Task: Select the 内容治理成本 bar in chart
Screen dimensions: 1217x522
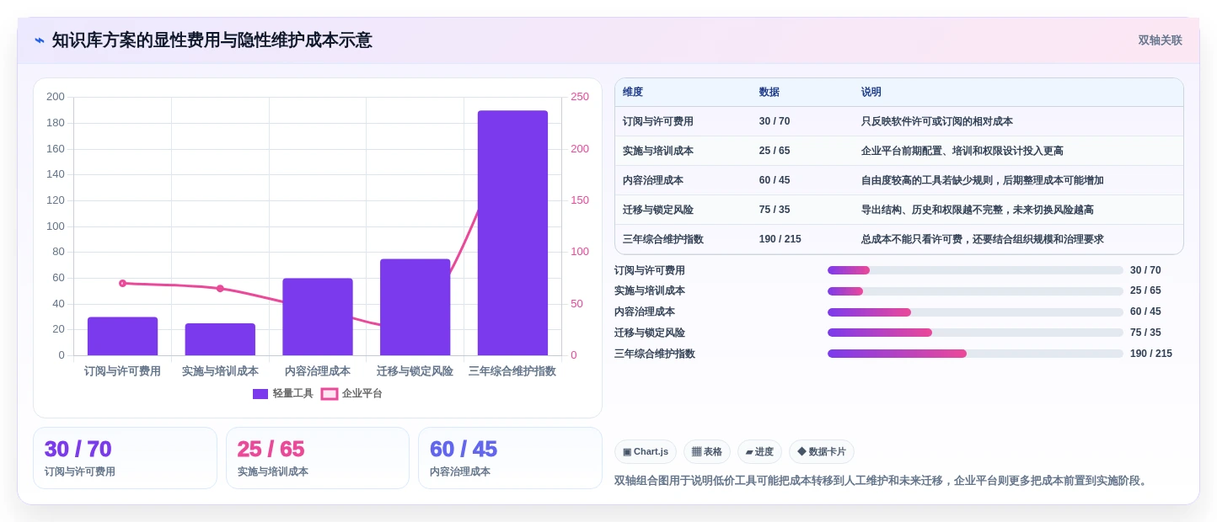Action: (318, 317)
